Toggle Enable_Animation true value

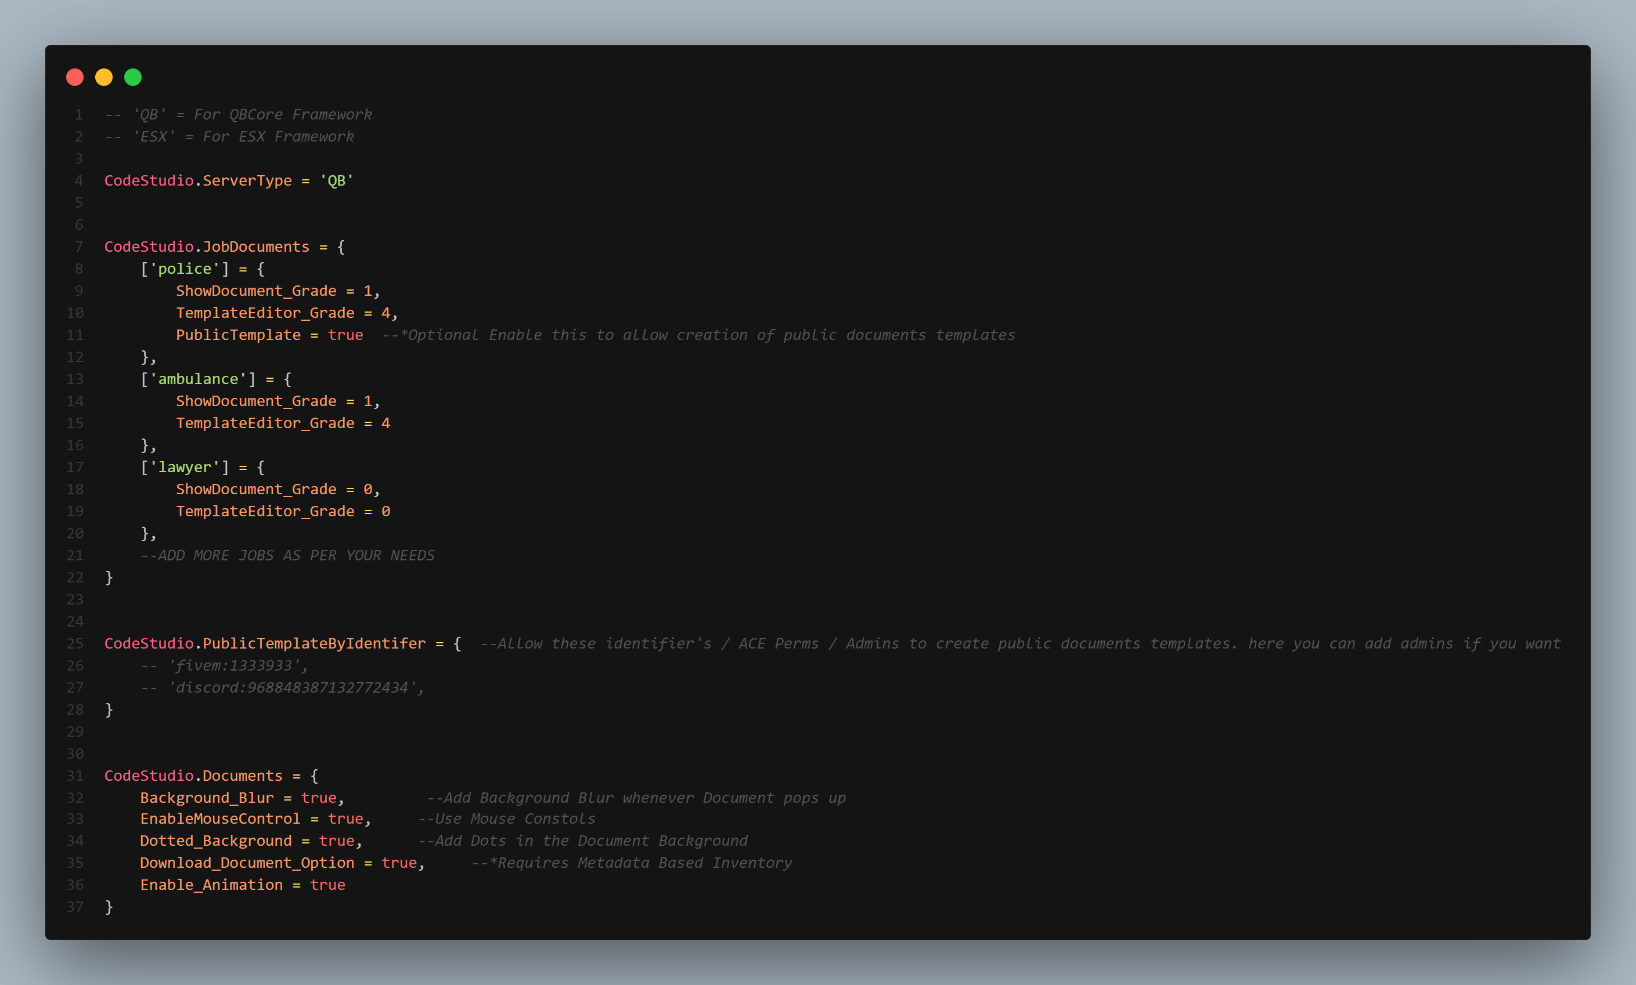coord(328,884)
